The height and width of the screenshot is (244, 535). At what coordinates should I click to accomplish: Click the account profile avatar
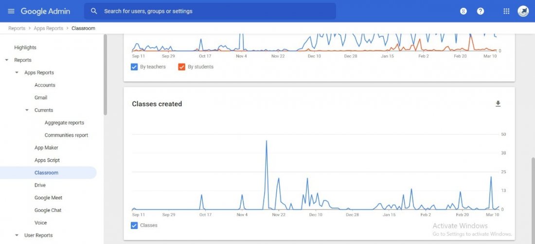click(x=523, y=11)
